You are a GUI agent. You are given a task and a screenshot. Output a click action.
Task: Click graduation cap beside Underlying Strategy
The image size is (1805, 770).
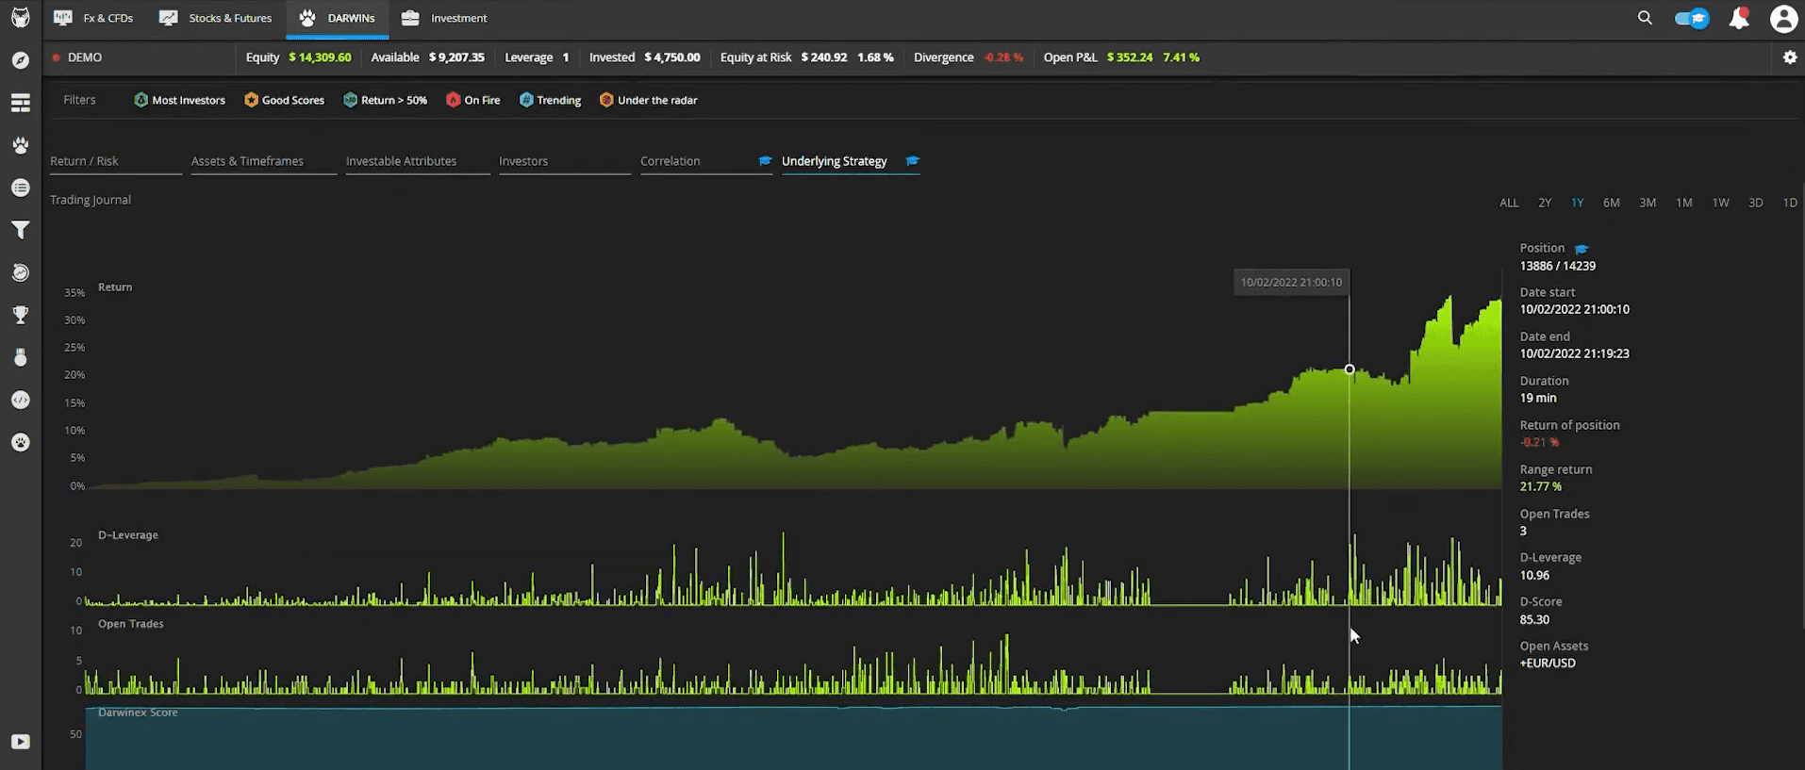coord(912,161)
